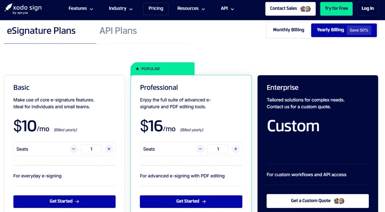Click 'For advanced e-signing with PDF editing' text

(182, 176)
